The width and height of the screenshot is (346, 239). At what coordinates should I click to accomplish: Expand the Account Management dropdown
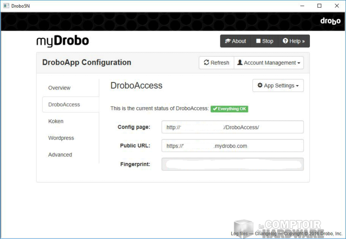pos(269,63)
